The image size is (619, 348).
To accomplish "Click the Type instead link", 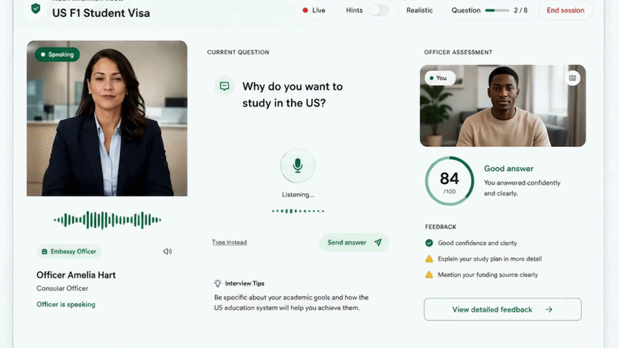I will pos(229,242).
